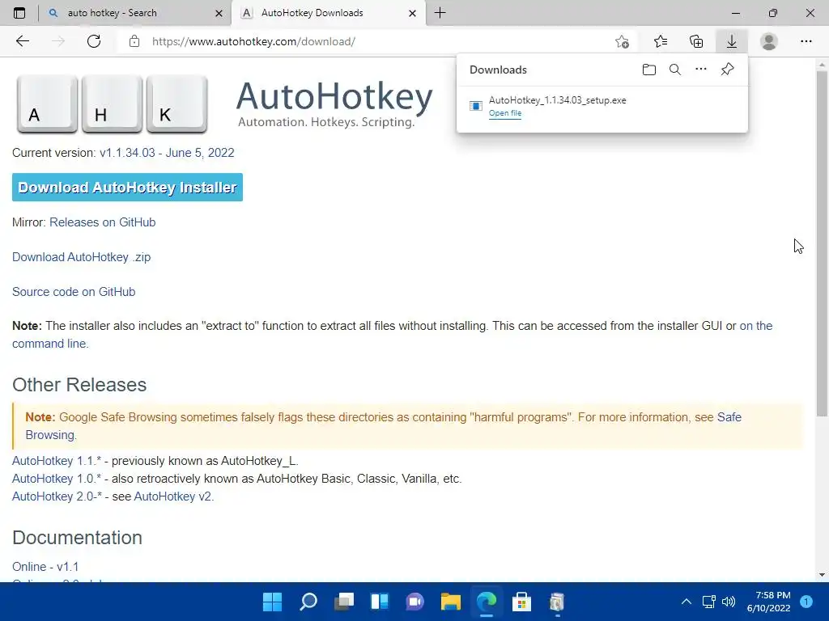Select AutoHotkey_1.1.34.03_setup.exe download entry
The image size is (829, 621).
pos(602,106)
